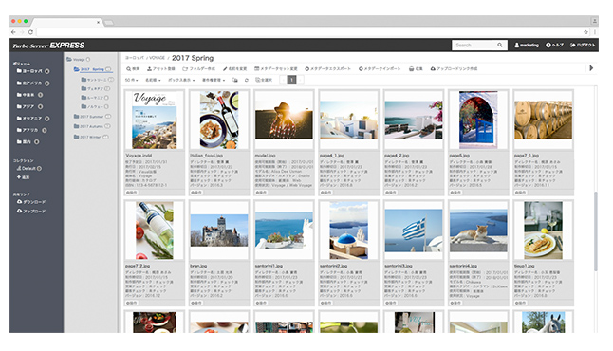Viewport: 613px width, 351px height.
Task: Open ヴェネチア subfolder in tree
Action: pyautogui.click(x=95, y=89)
